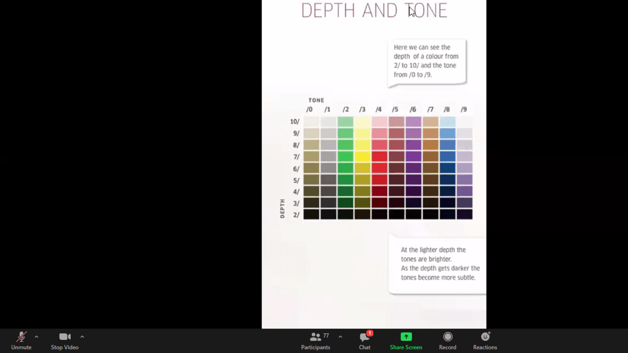628x353 pixels.
Task: Click the maroon swatch at depth 6/ tone /5
Action: tap(397, 168)
